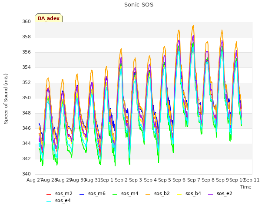Click the 340 y-axis tick label
The height and width of the screenshot is (209, 278).
[26, 174]
